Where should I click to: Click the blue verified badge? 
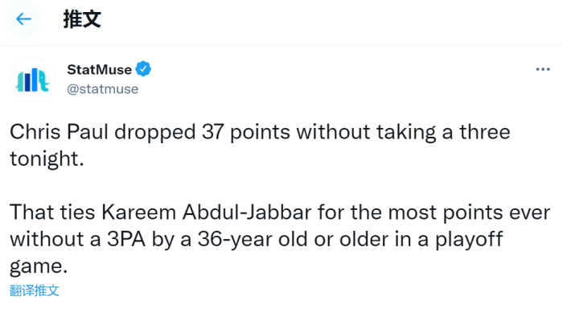tap(143, 69)
